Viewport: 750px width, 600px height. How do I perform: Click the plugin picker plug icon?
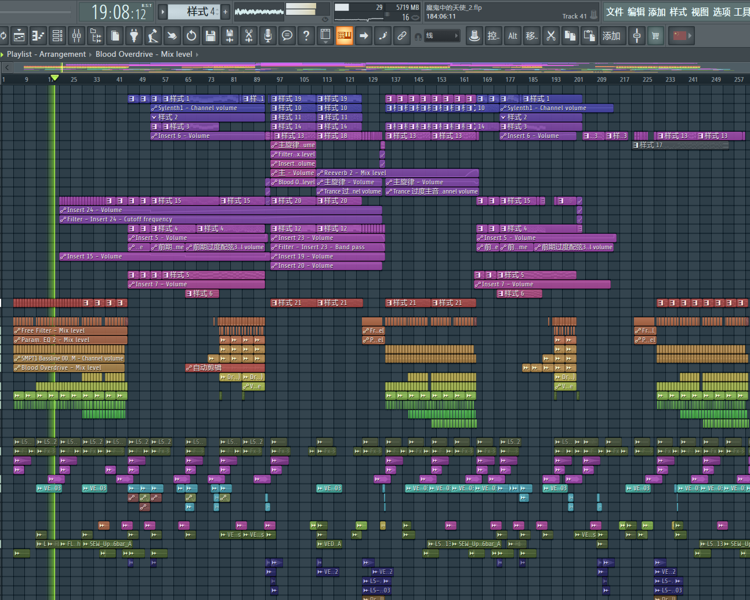[134, 36]
